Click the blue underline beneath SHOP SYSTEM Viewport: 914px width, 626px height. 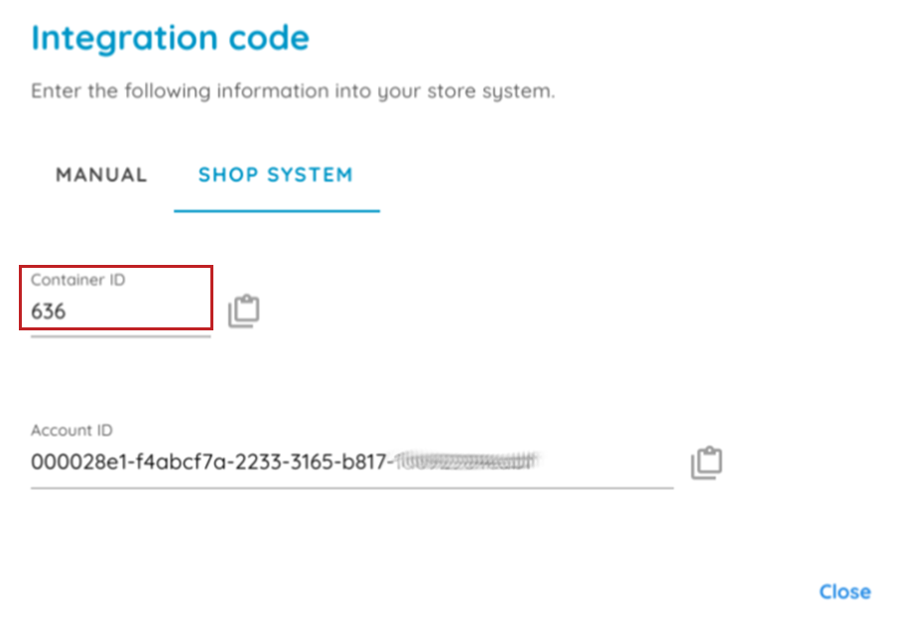point(276,211)
